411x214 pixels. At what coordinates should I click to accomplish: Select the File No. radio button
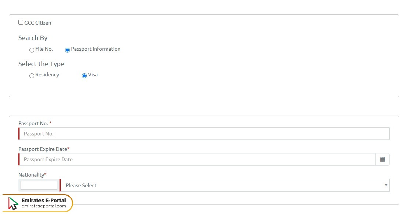click(32, 50)
